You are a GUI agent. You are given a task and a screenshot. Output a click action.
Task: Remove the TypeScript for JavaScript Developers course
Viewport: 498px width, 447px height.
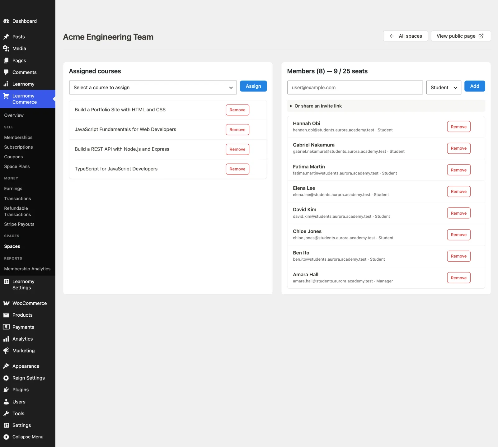pos(237,169)
